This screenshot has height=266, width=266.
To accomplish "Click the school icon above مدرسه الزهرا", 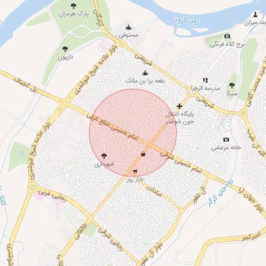I will click(x=205, y=80).
